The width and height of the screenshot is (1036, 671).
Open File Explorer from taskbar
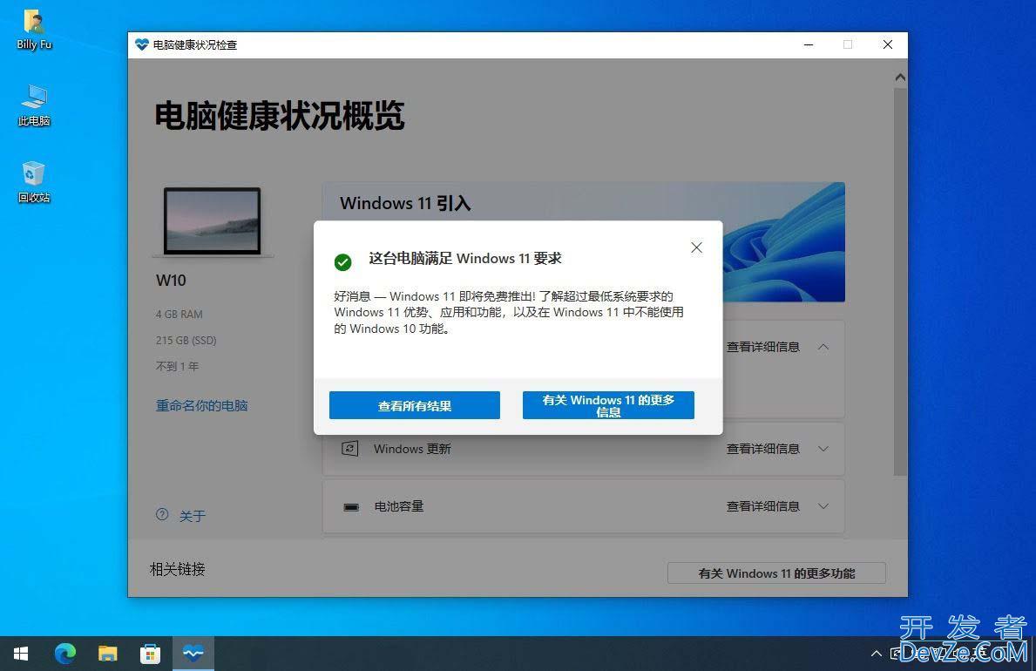click(108, 654)
